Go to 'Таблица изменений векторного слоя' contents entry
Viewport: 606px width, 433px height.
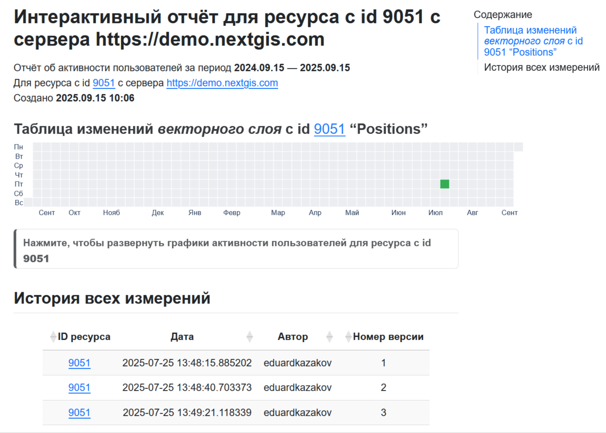533,41
